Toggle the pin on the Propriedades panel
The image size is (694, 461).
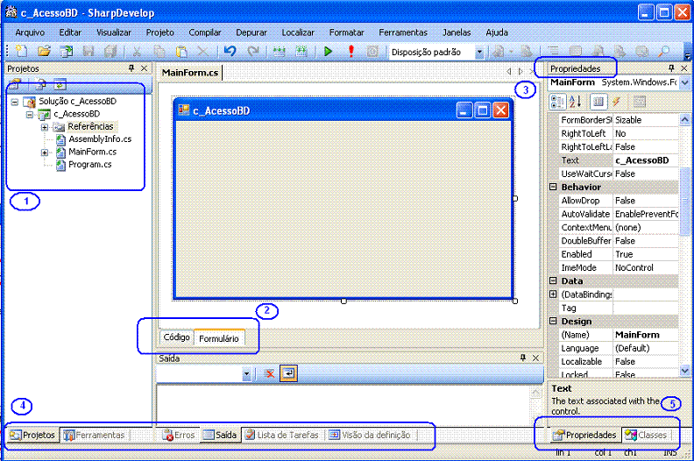coord(671,68)
